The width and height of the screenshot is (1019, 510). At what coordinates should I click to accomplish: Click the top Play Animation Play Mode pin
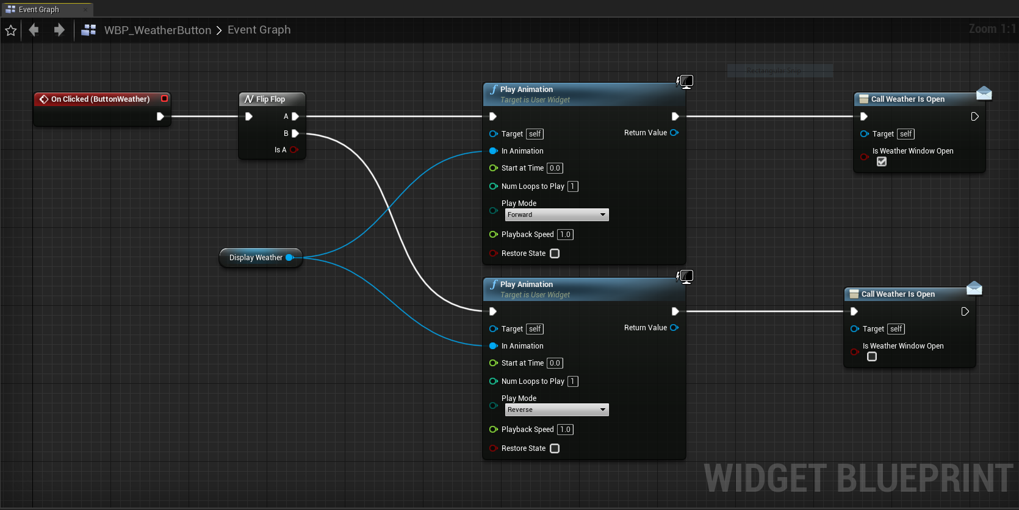pyautogui.click(x=494, y=211)
